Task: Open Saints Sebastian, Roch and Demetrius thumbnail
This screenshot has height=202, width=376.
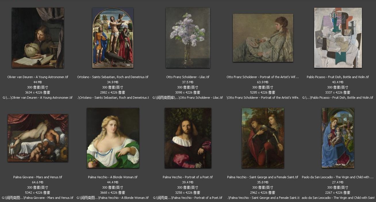Action: click(x=113, y=38)
